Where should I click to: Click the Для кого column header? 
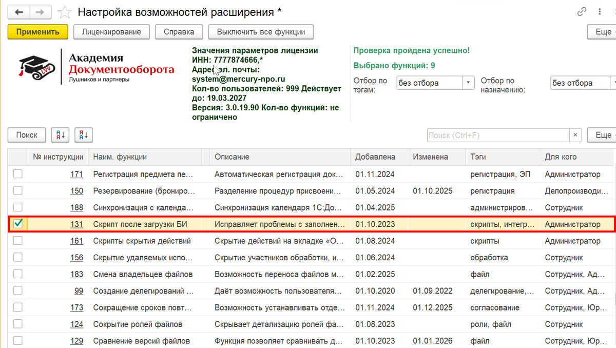tap(577, 157)
